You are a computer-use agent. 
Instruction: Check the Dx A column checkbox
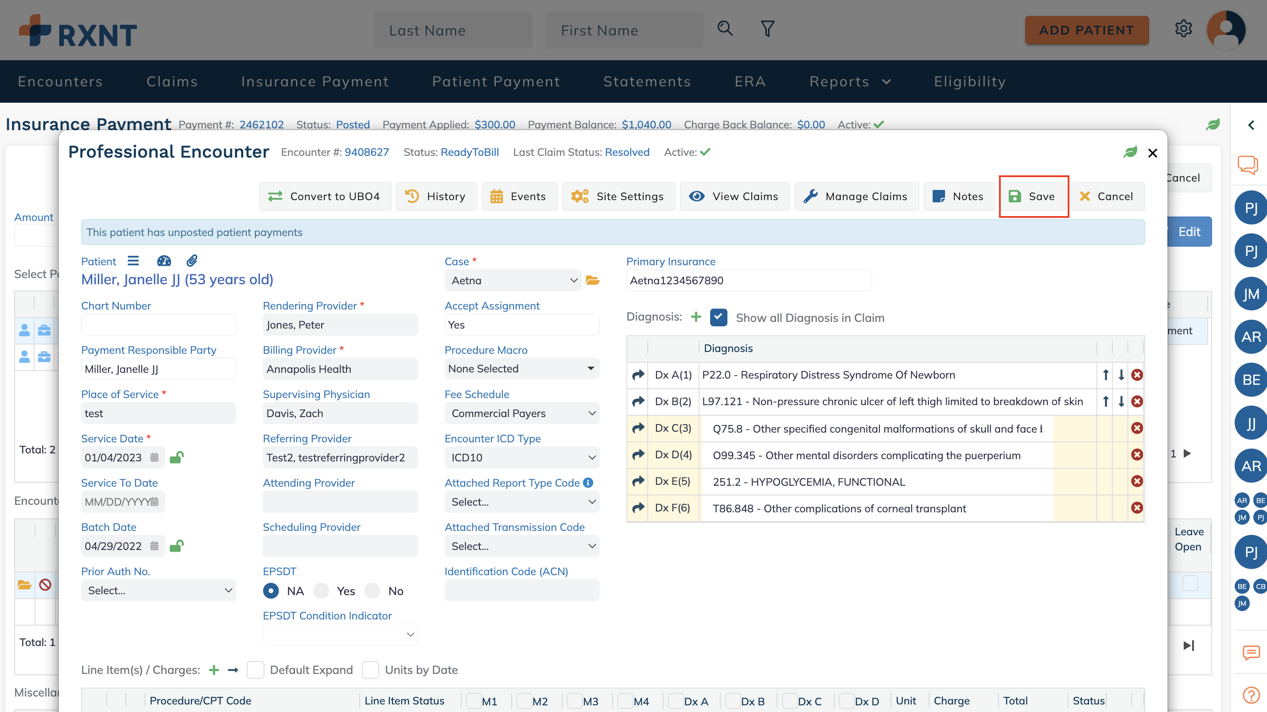pyautogui.click(x=676, y=700)
